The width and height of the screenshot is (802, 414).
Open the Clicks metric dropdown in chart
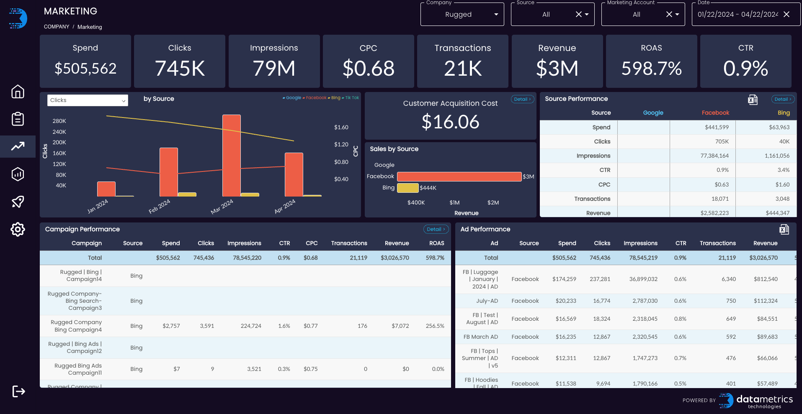(88, 100)
